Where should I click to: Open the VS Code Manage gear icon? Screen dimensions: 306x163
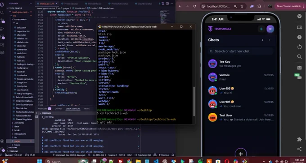(x=2, y=150)
